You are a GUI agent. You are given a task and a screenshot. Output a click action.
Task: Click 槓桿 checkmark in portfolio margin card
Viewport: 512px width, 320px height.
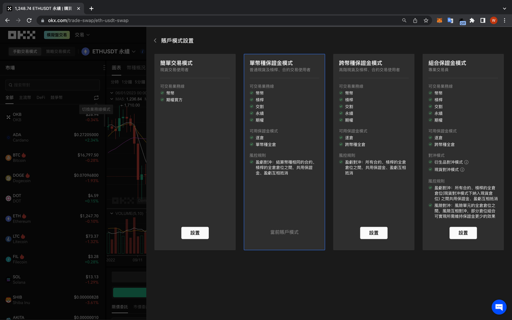tap(430, 99)
